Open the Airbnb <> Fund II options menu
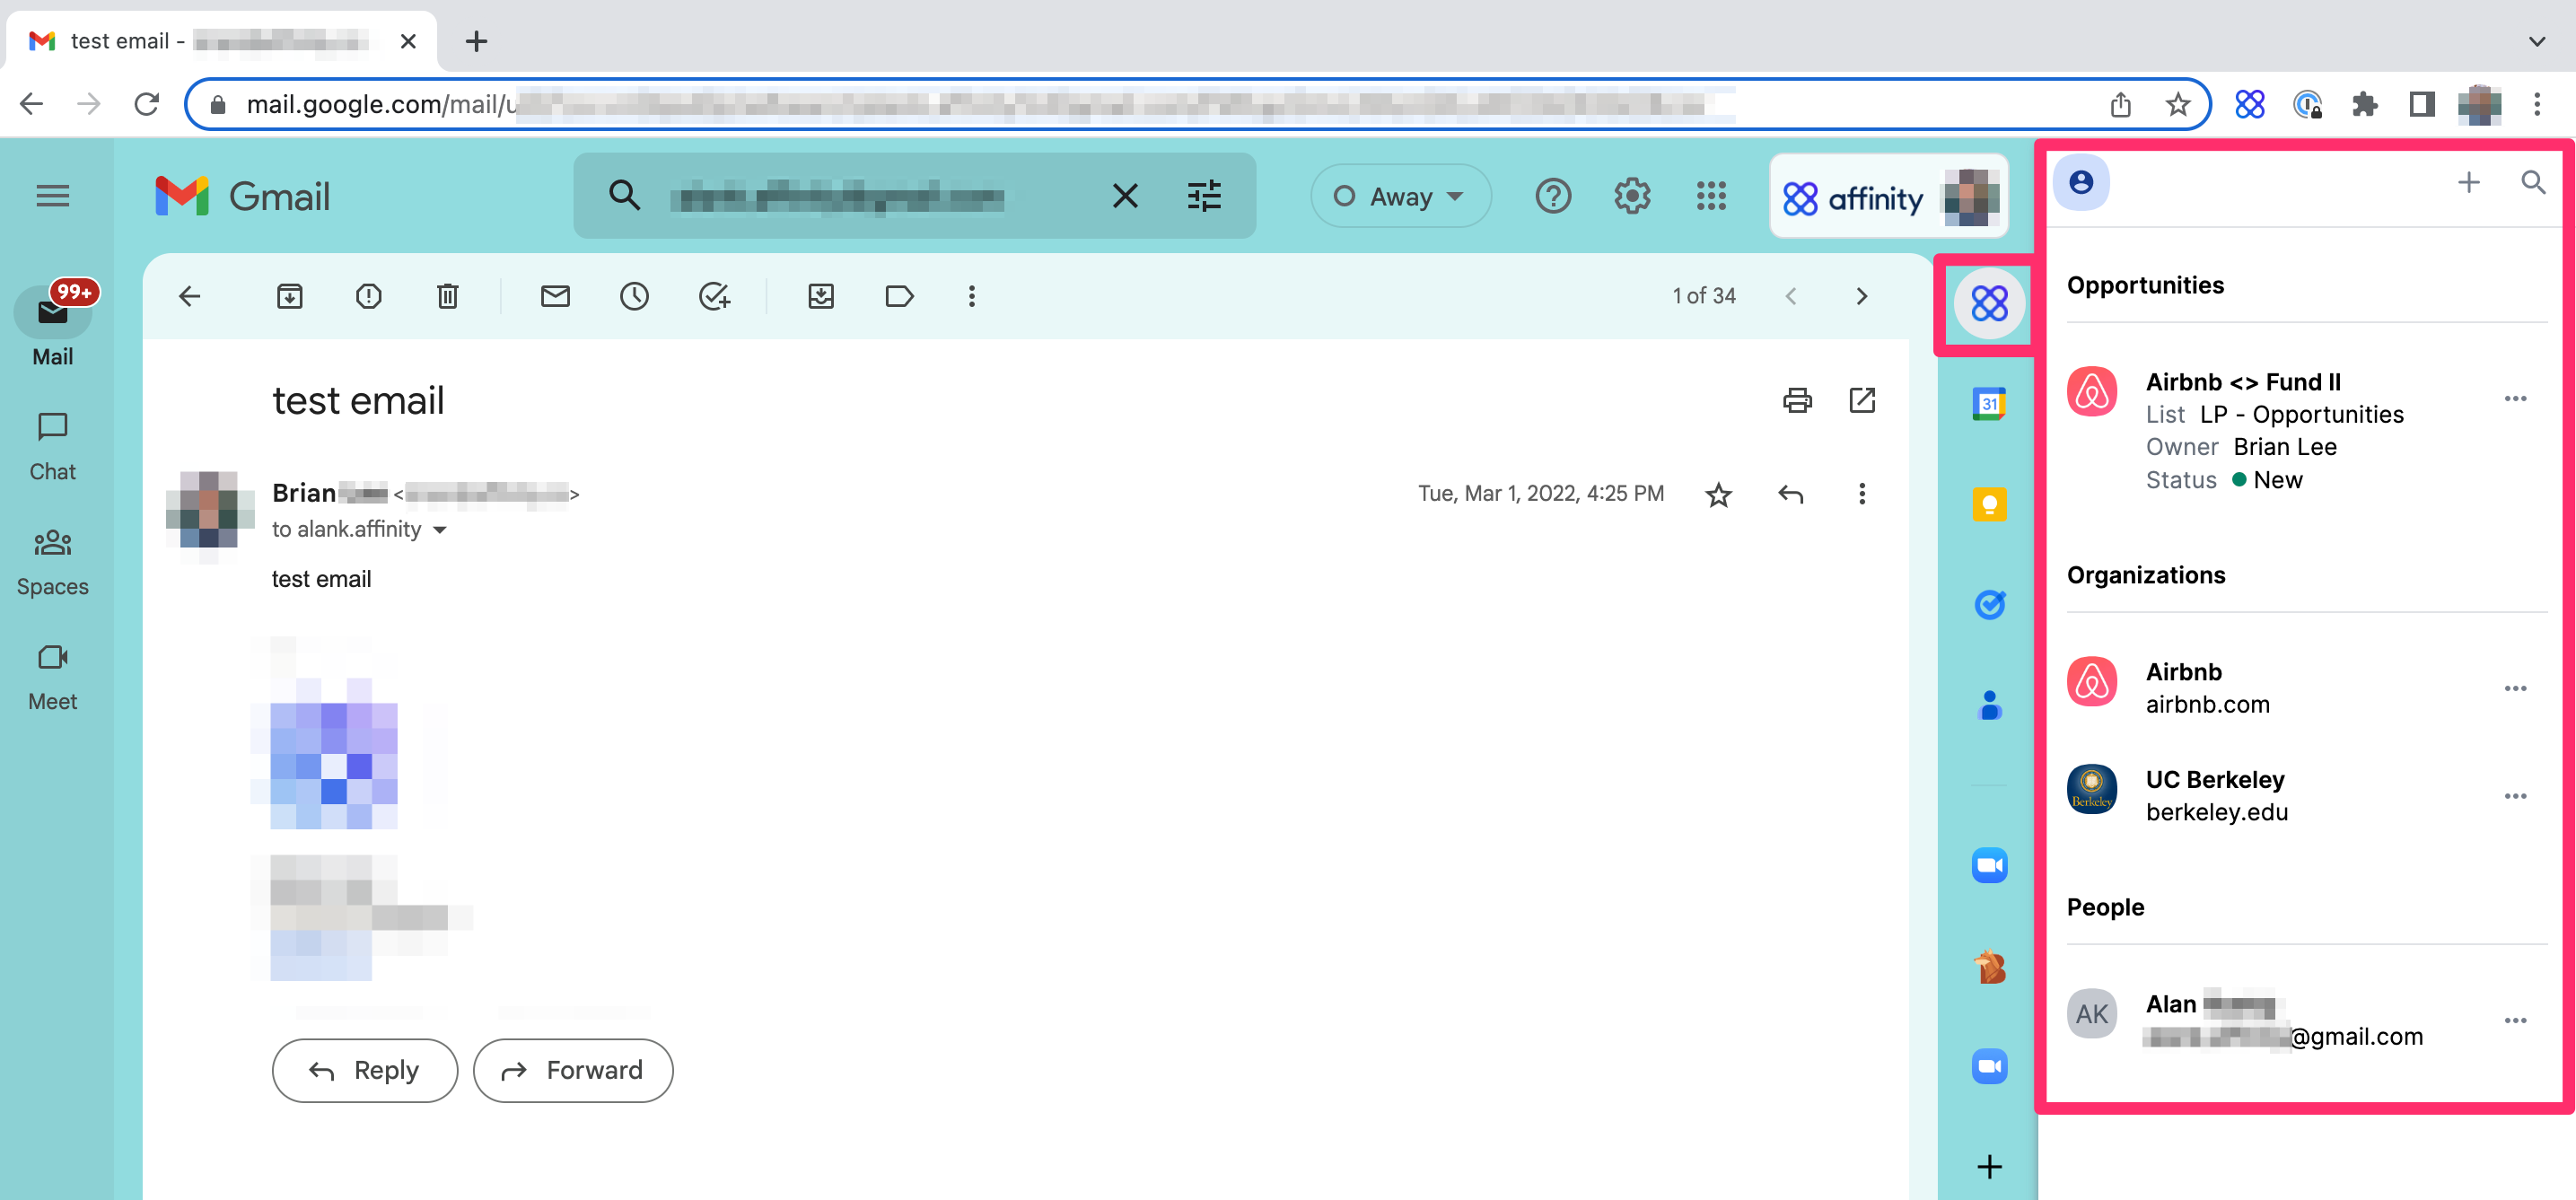Image resolution: width=2576 pixels, height=1200 pixels. 2517,398
